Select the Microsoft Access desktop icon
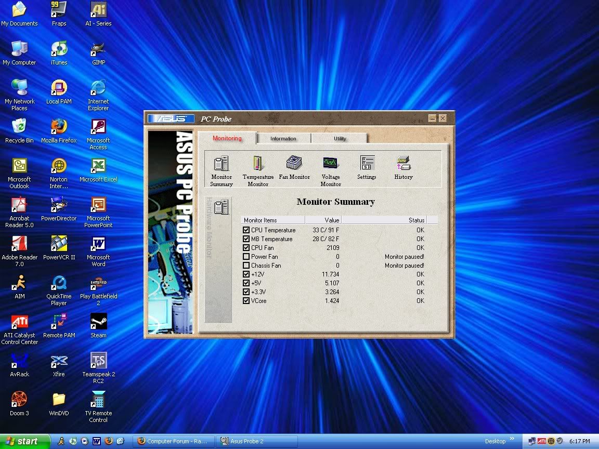This screenshot has width=599, height=449. point(98,135)
